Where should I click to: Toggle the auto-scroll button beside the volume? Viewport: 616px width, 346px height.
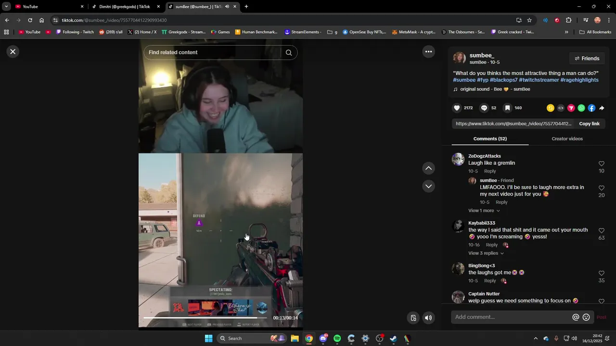click(413, 318)
